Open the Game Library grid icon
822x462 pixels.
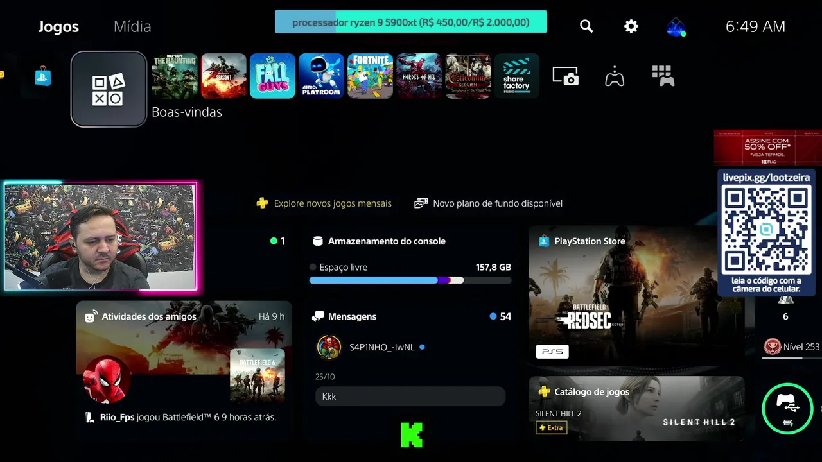663,76
